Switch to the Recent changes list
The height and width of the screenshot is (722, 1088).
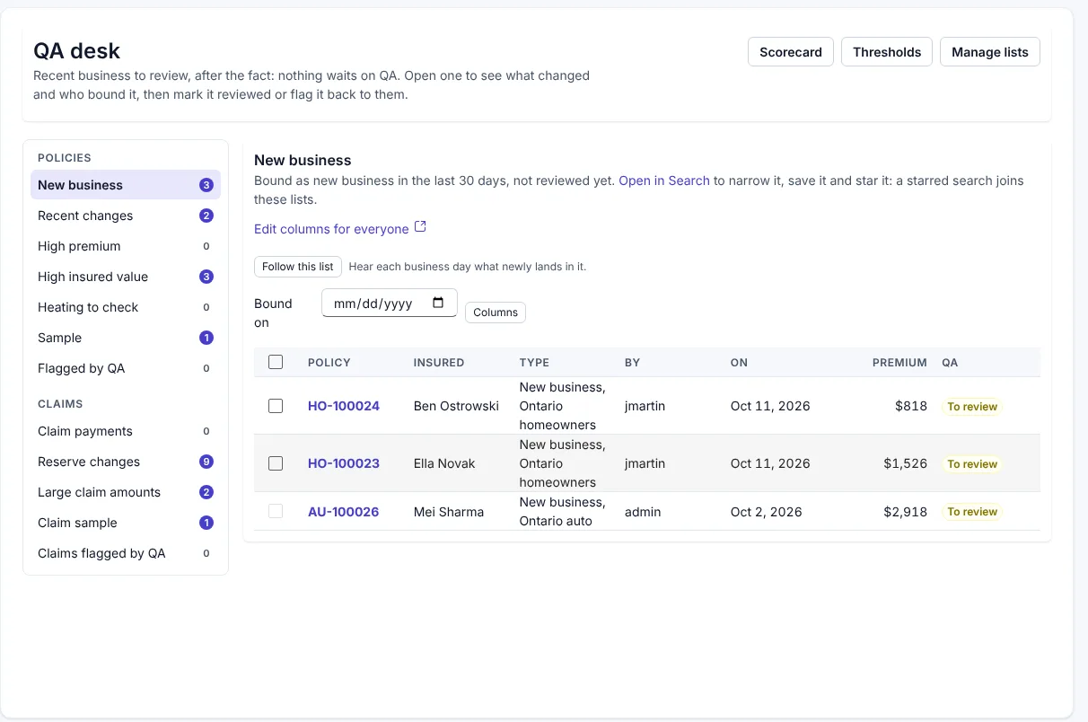point(126,216)
